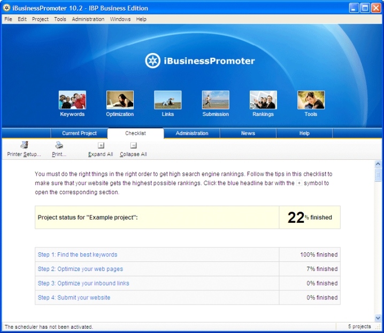
Task: Switch to the Current Project tab
Action: [x=79, y=134]
